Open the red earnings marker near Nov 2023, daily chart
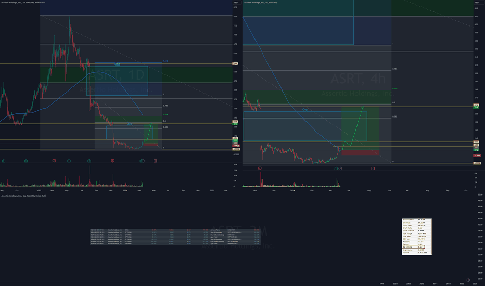This screenshot has height=286, width=485. pos(112,161)
